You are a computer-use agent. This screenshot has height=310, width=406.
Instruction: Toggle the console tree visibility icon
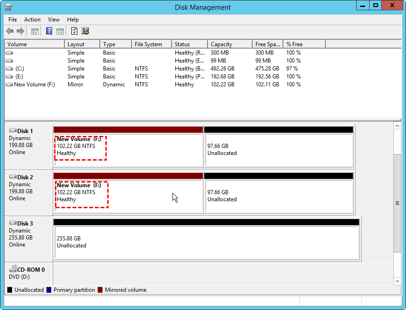click(x=35, y=31)
